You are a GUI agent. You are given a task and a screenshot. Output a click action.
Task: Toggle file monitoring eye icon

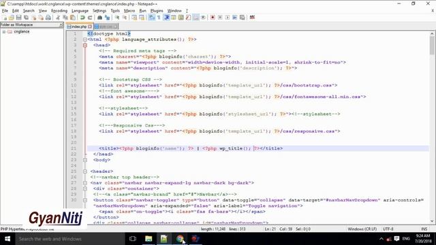pos(203,18)
